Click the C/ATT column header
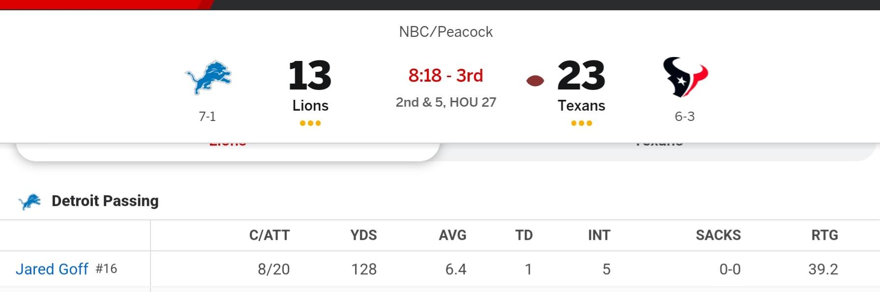This screenshot has width=880, height=292. coord(270,235)
